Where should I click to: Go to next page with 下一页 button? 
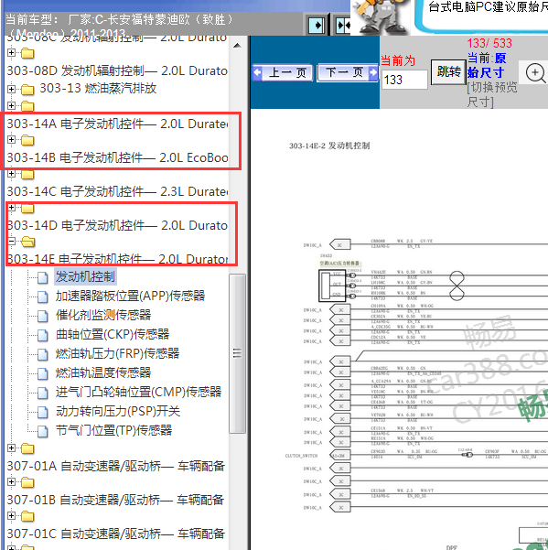(348, 72)
